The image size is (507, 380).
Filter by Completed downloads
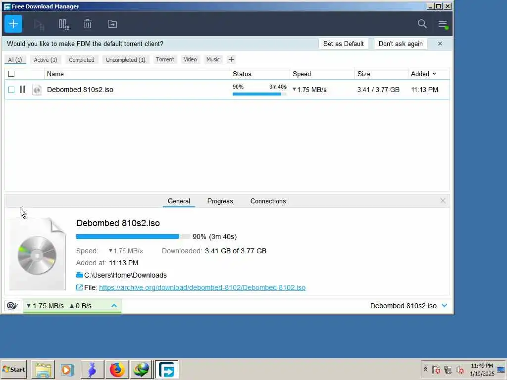pyautogui.click(x=82, y=60)
